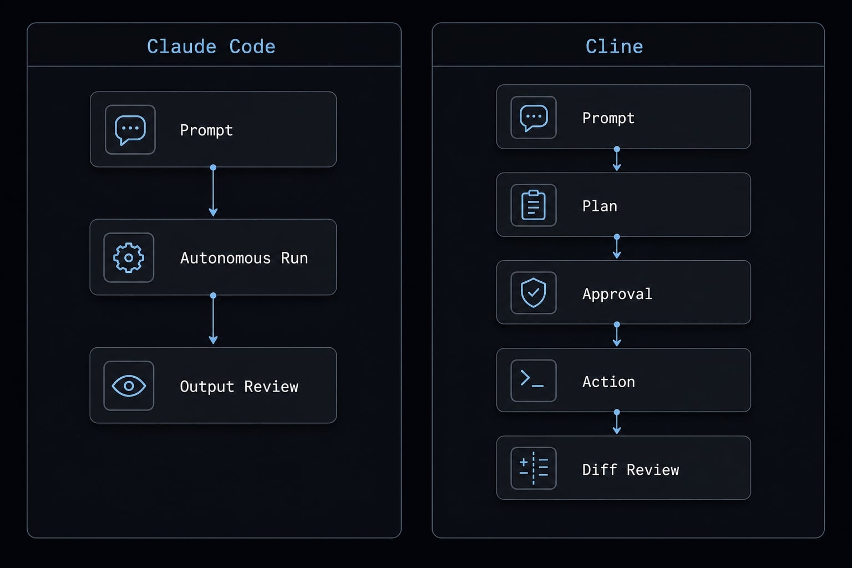852x568 pixels.
Task: Click the Prompt label under Claude Code
Action: pos(206,130)
